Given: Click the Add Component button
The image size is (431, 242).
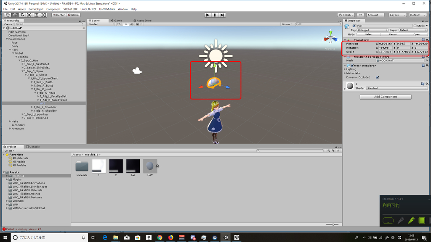Looking at the screenshot, I should 386,97.
